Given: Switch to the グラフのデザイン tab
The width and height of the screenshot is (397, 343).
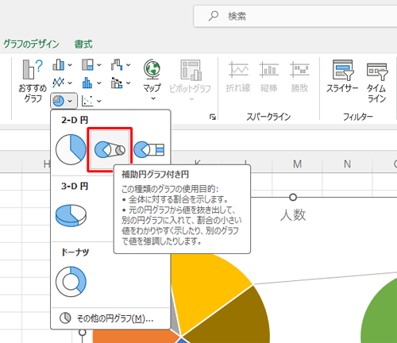Looking at the screenshot, I should click(x=31, y=44).
